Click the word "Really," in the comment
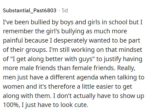 click(x=126, y=68)
